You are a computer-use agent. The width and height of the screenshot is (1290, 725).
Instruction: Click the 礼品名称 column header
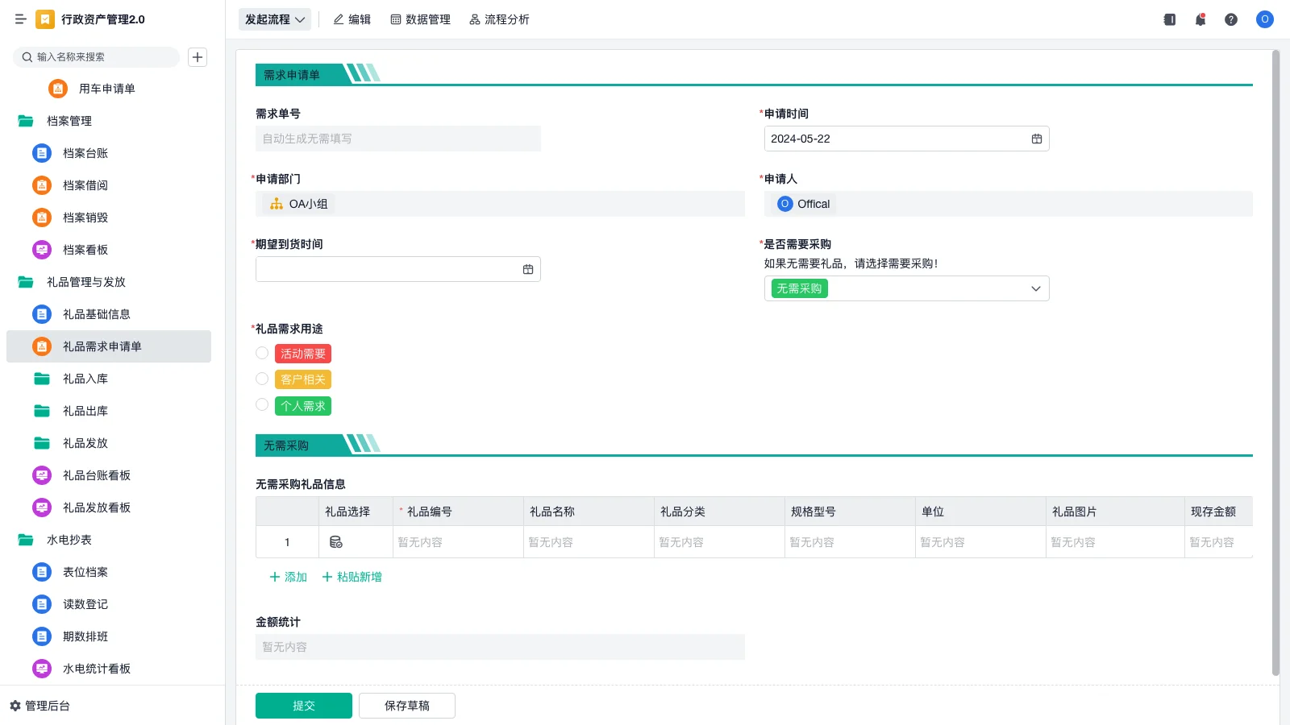(589, 512)
